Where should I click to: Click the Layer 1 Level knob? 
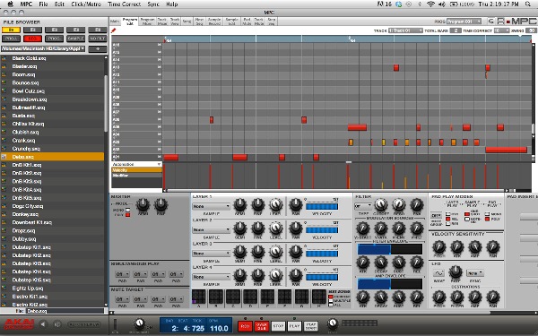275,205
